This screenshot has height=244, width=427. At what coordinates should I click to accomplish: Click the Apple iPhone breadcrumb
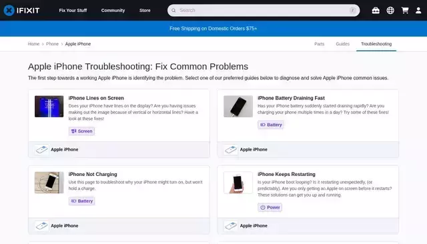coord(78,44)
